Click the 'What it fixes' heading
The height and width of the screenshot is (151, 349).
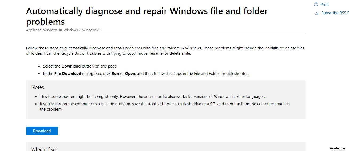44,149
